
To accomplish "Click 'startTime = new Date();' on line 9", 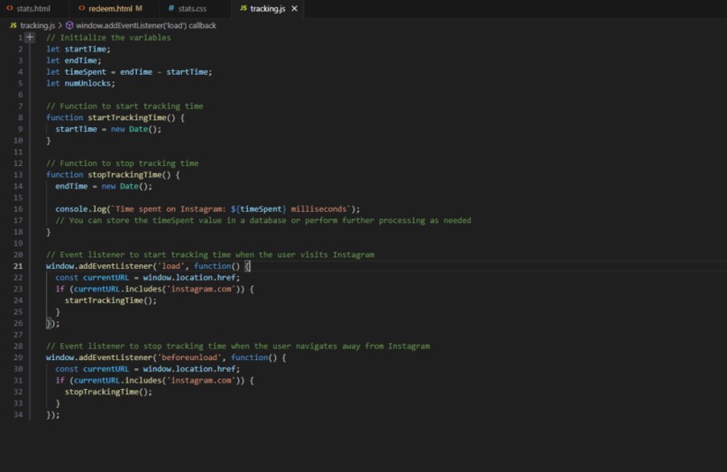I will pyautogui.click(x=108, y=129).
